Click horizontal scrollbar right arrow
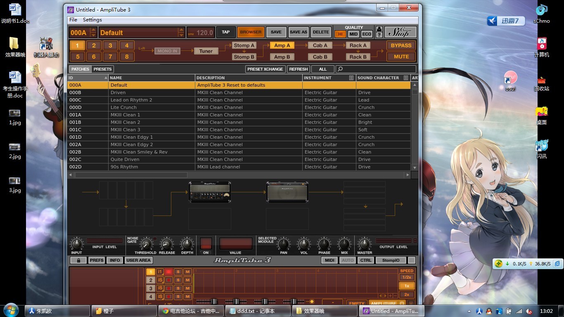The width and height of the screenshot is (564, 317). 408,175
